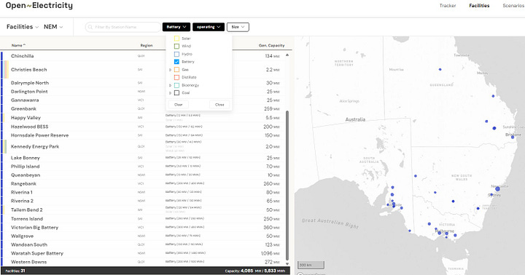525x275 pixels.
Task: Select the Victorian Big Battery row
Action: pyautogui.click(x=144, y=228)
